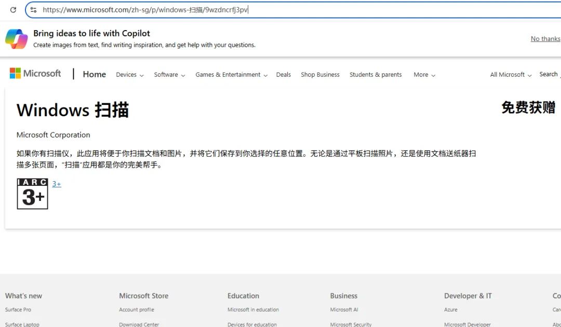This screenshot has height=327, width=561.
Task: Click the Microsoft logo
Action: pyautogui.click(x=35, y=73)
